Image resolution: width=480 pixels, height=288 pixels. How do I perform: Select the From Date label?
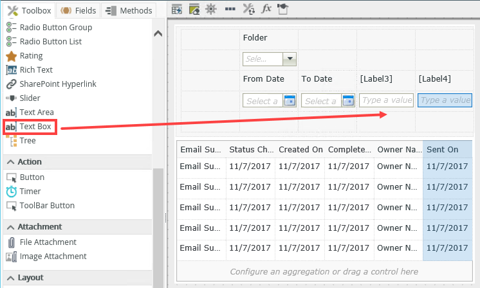pyautogui.click(x=264, y=79)
